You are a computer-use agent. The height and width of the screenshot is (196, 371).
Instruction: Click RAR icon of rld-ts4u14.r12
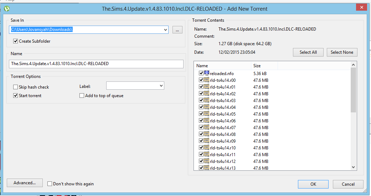pos(207,161)
